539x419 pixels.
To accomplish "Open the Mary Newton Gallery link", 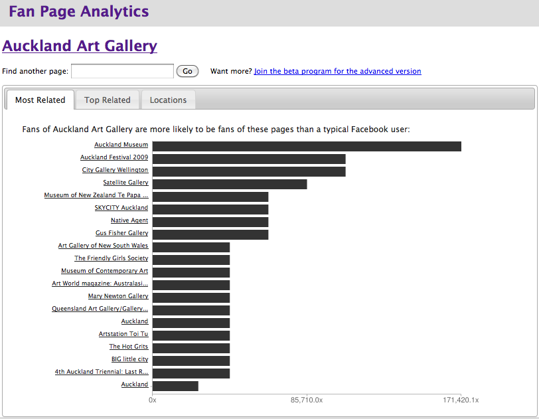I will (x=118, y=296).
